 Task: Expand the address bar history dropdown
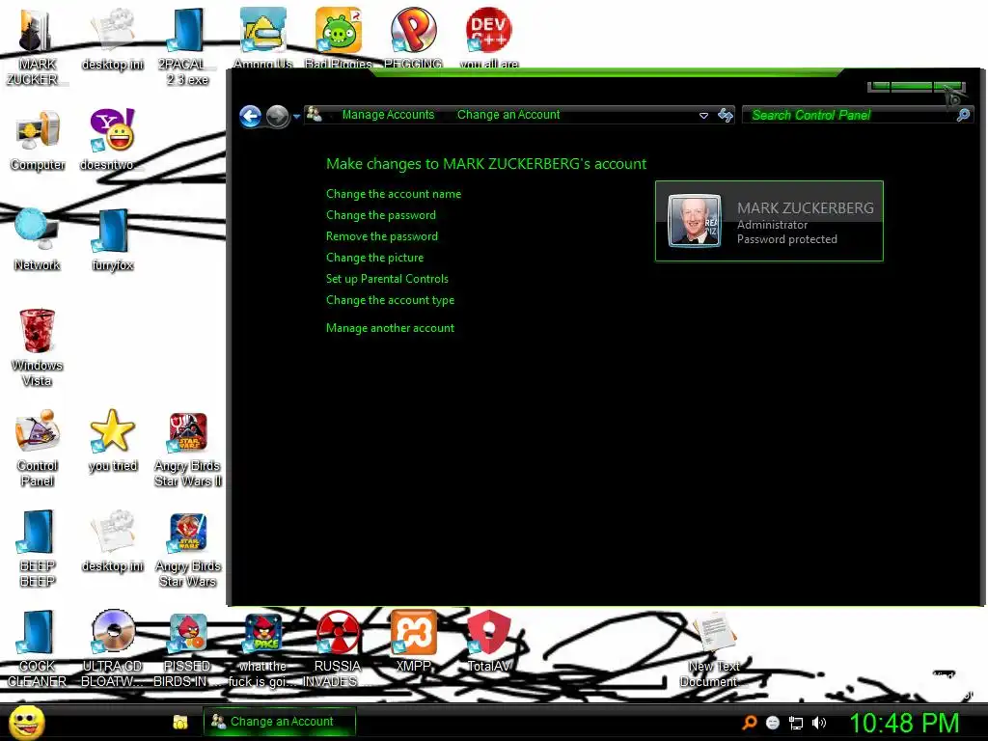coord(703,116)
